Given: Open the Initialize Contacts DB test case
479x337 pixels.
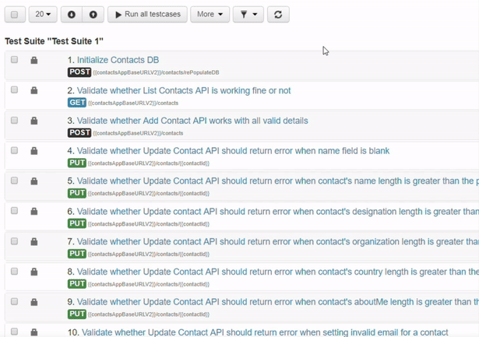Looking at the screenshot, I should 118,60.
